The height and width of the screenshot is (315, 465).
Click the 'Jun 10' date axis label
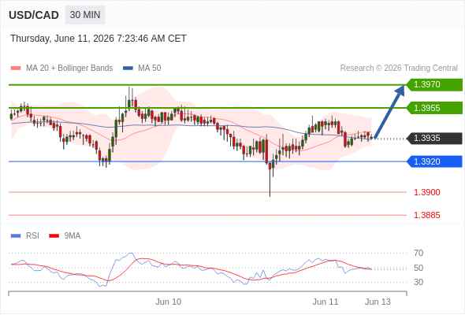[169, 302]
